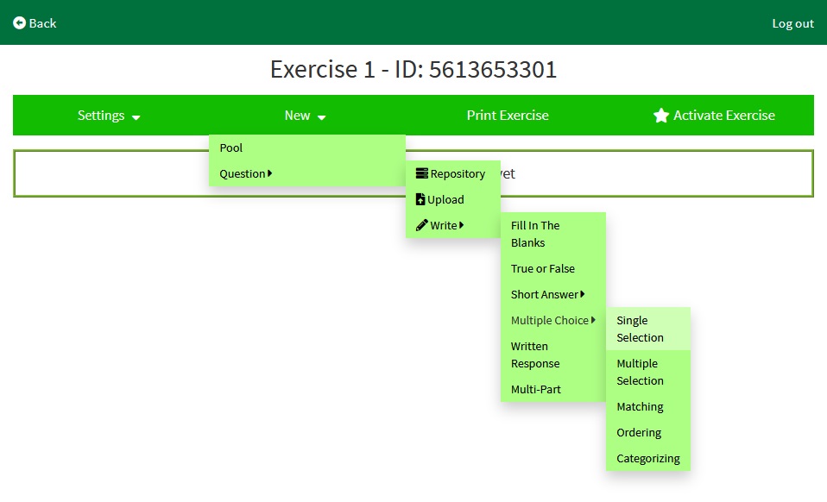Click Print Exercise button

coord(508,116)
